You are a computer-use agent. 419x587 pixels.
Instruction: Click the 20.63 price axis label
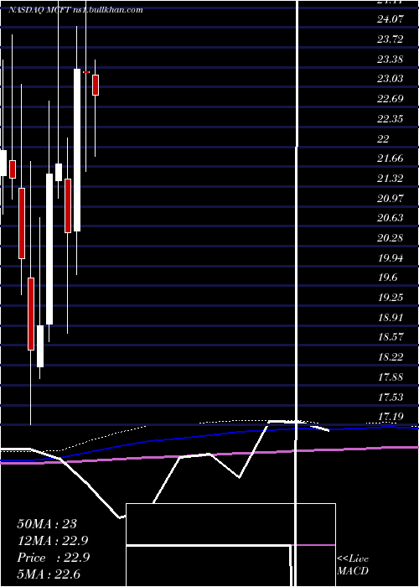click(x=391, y=217)
